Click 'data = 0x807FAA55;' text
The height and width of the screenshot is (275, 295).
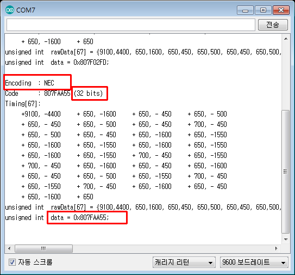[x=80, y=217]
